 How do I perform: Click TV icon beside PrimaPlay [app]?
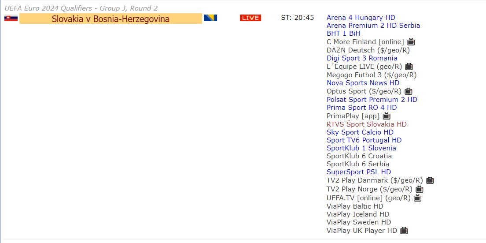coord(387,116)
